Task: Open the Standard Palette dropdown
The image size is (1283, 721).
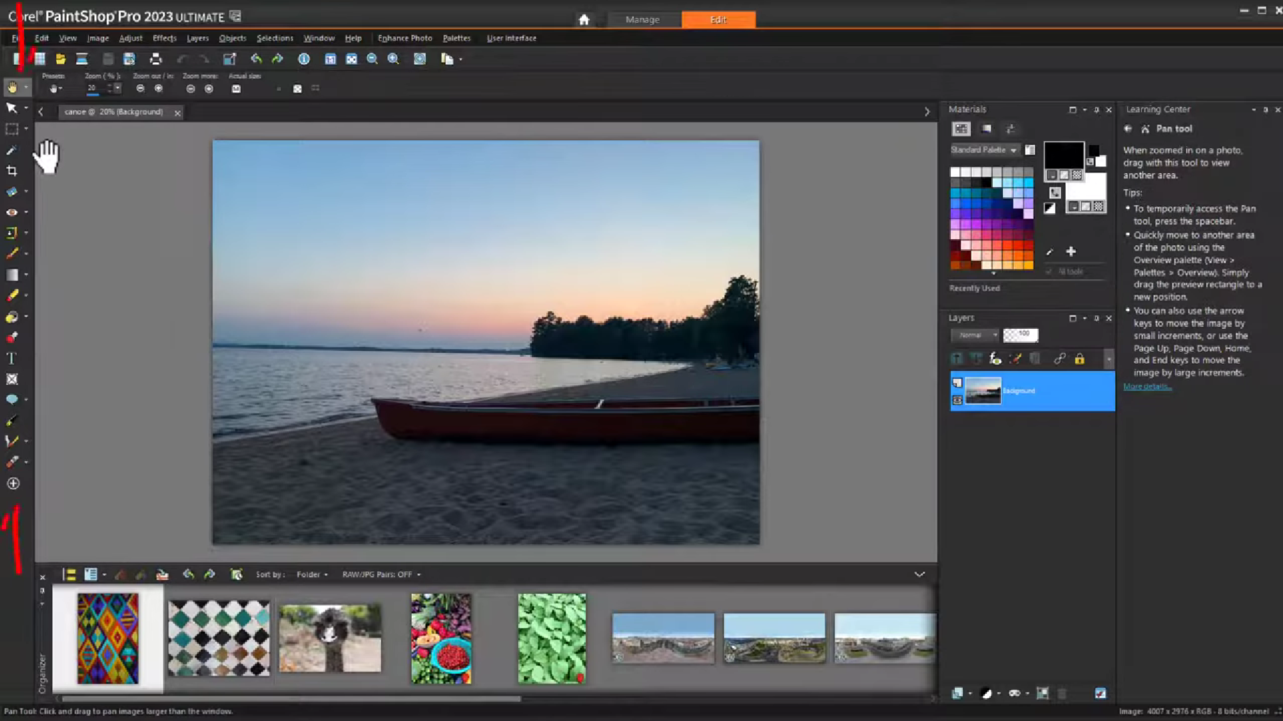Action: click(x=985, y=150)
